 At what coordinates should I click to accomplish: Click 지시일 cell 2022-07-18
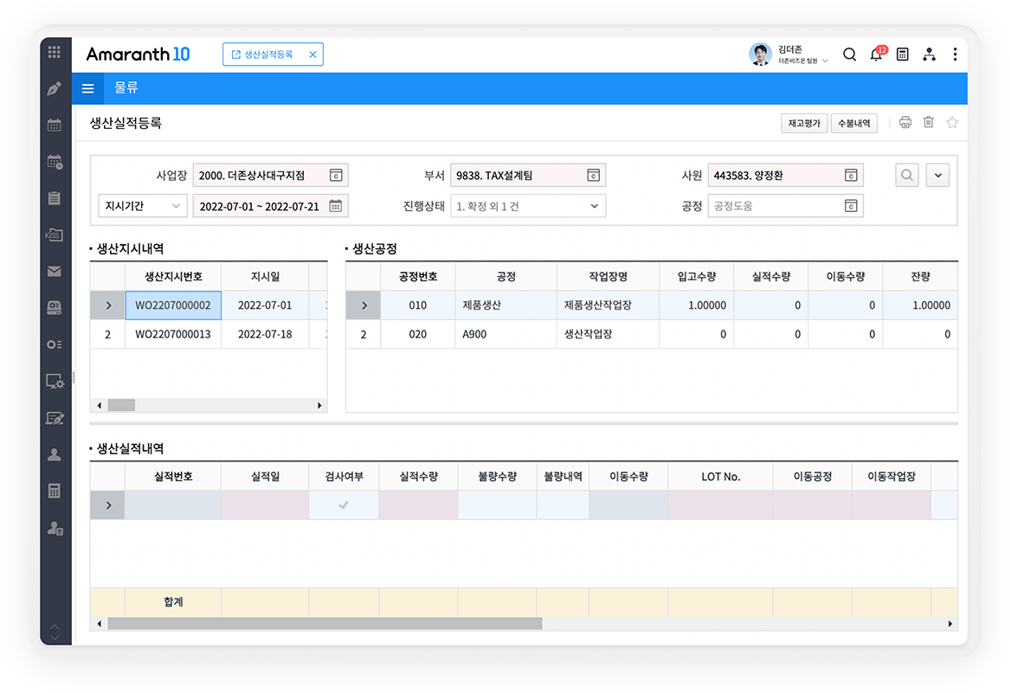tap(265, 334)
